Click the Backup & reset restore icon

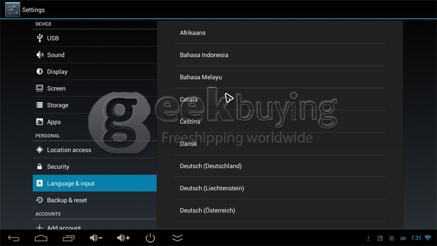pyautogui.click(x=40, y=200)
